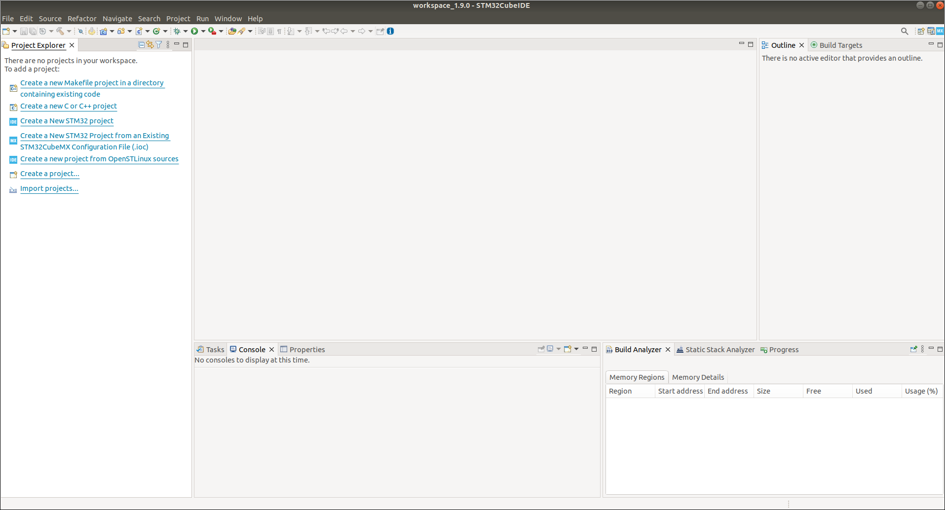
Task: Select the Memory Details tab
Action: pos(698,377)
